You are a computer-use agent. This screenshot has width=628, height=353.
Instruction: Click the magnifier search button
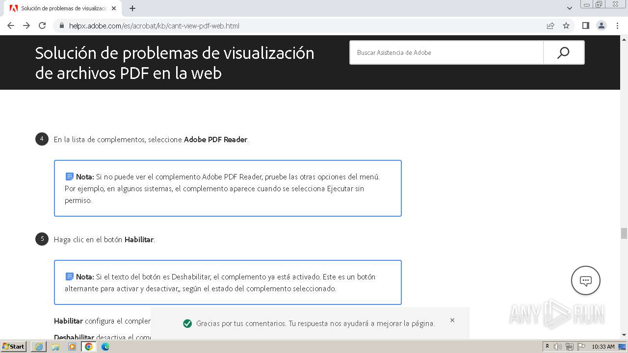[563, 52]
